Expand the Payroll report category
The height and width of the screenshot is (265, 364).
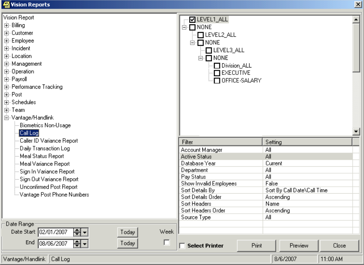coord(7,79)
